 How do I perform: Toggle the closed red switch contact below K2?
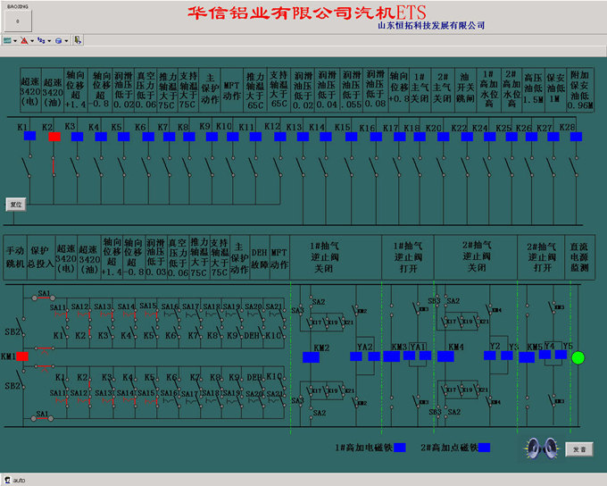(54, 167)
